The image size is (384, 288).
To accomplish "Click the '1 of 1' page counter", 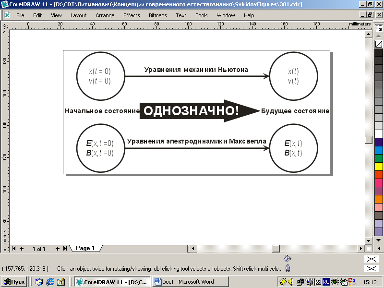I will tap(39, 249).
